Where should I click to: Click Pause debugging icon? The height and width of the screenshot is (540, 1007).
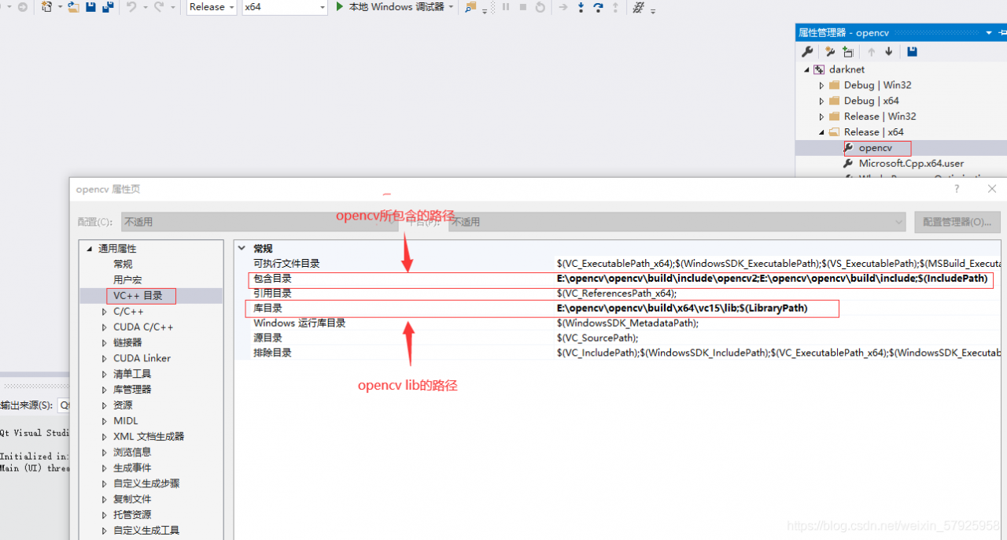tap(506, 7)
